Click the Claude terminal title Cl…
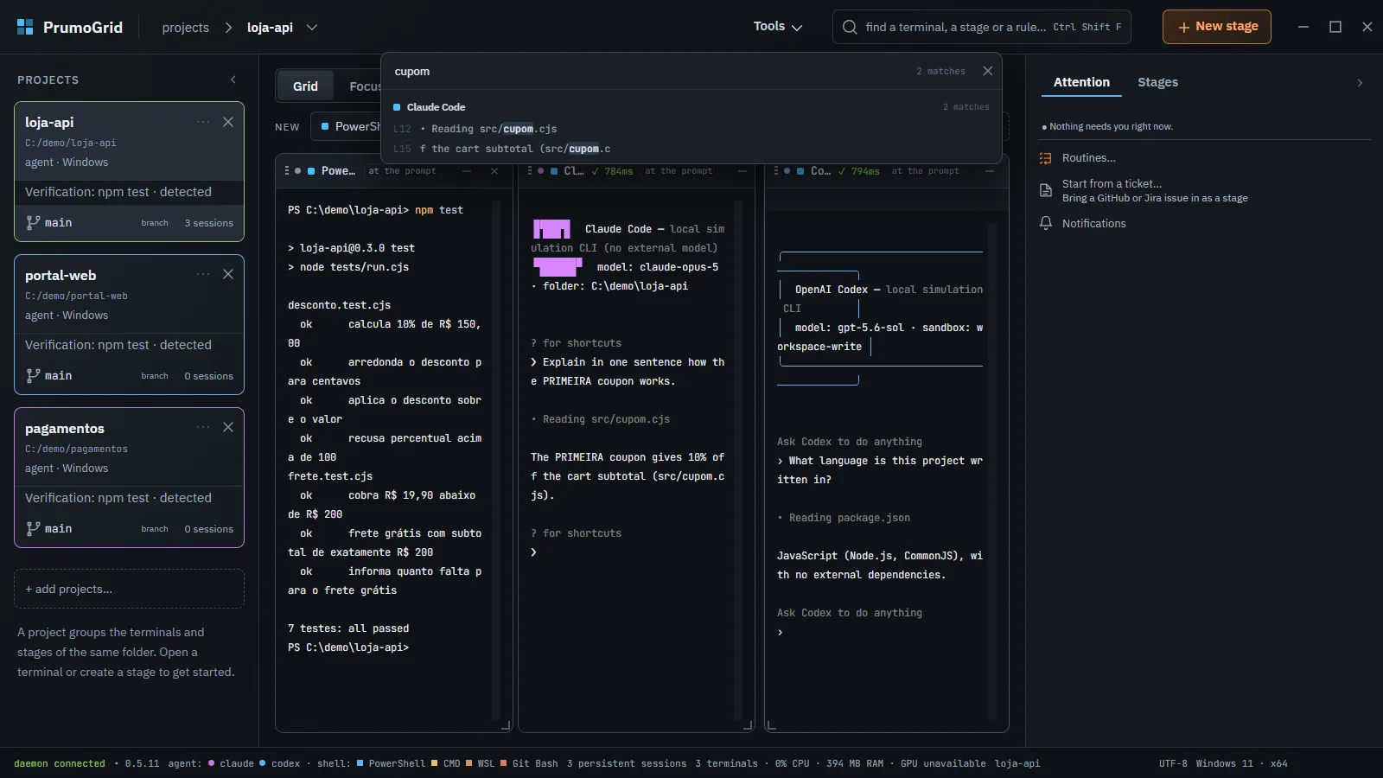Screen dimensions: 1383x778 coord(574,171)
